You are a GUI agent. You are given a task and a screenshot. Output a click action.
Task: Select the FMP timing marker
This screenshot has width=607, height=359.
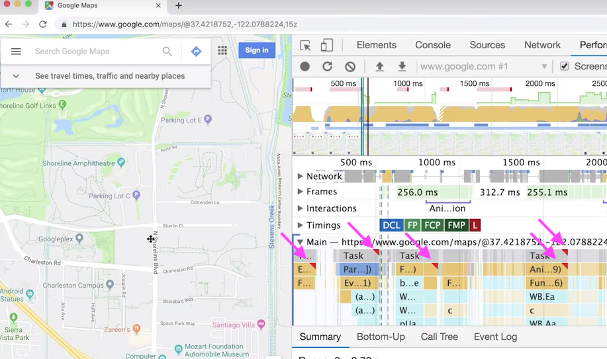click(457, 225)
